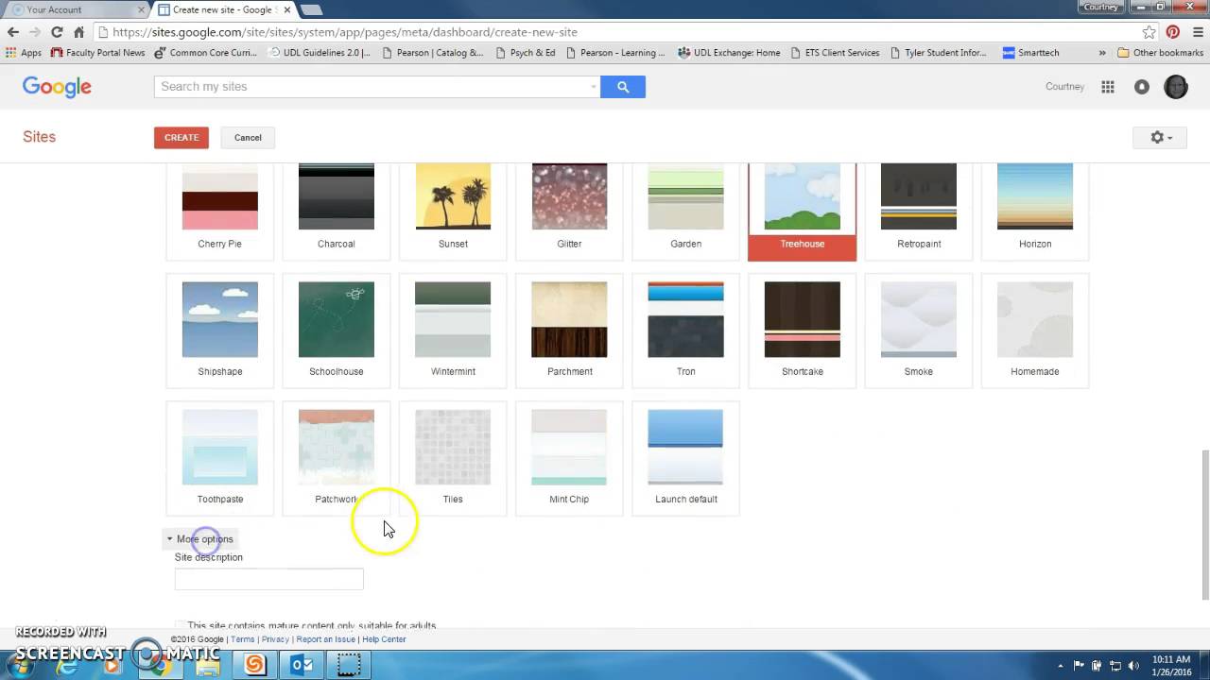Viewport: 1210px width, 680px height.
Task: Open the Terms footer link
Action: [x=243, y=639]
